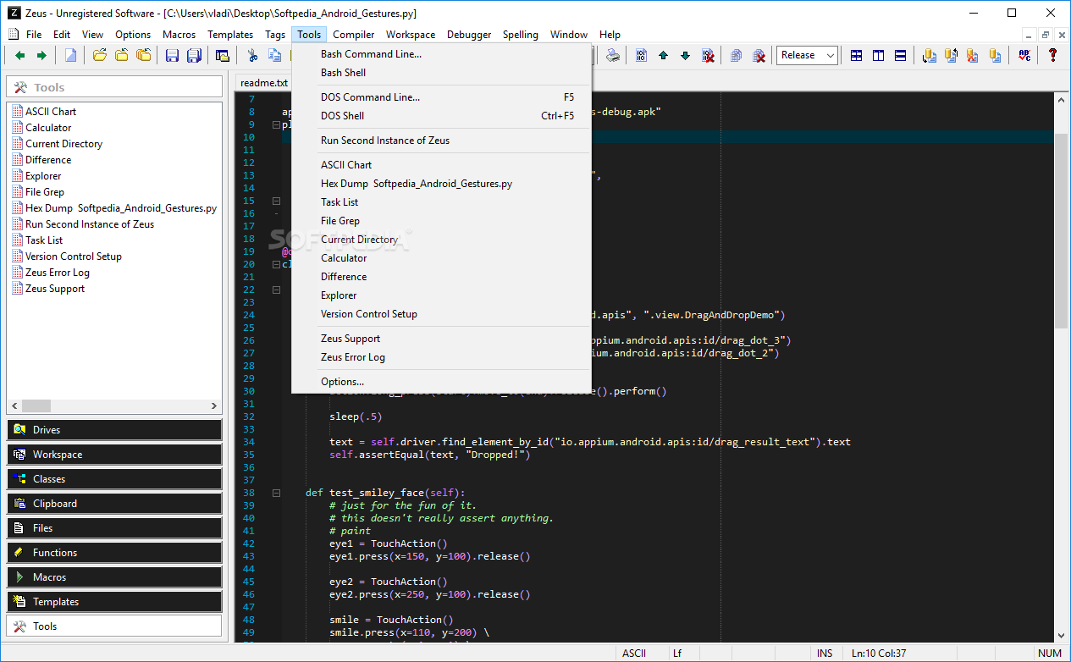
Task: Select ASCII Chart in the sidebar tools list
Action: click(x=51, y=112)
